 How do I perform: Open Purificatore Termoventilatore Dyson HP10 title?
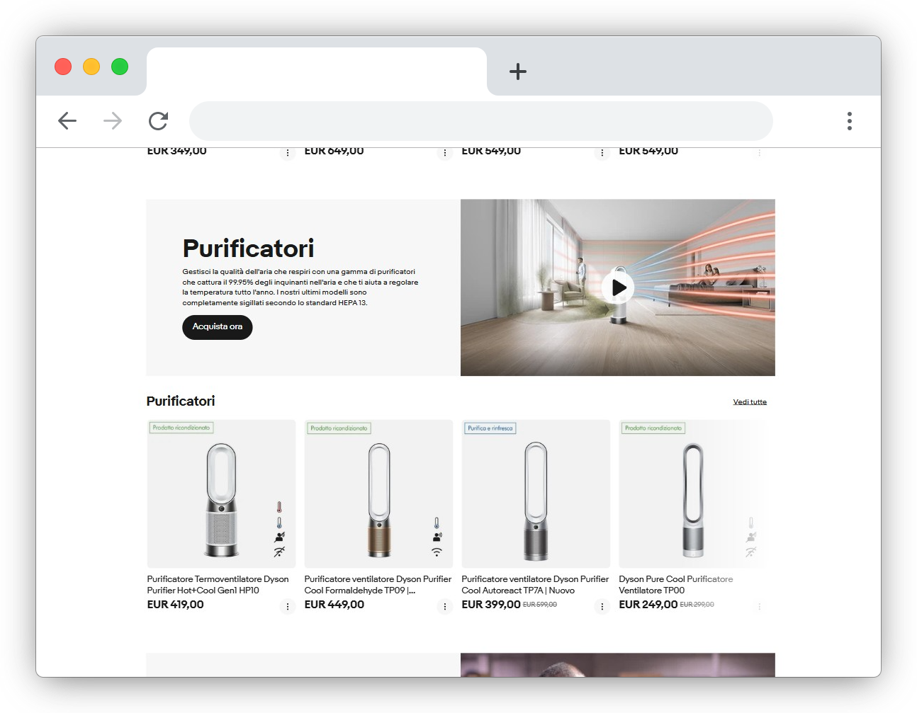click(x=218, y=585)
